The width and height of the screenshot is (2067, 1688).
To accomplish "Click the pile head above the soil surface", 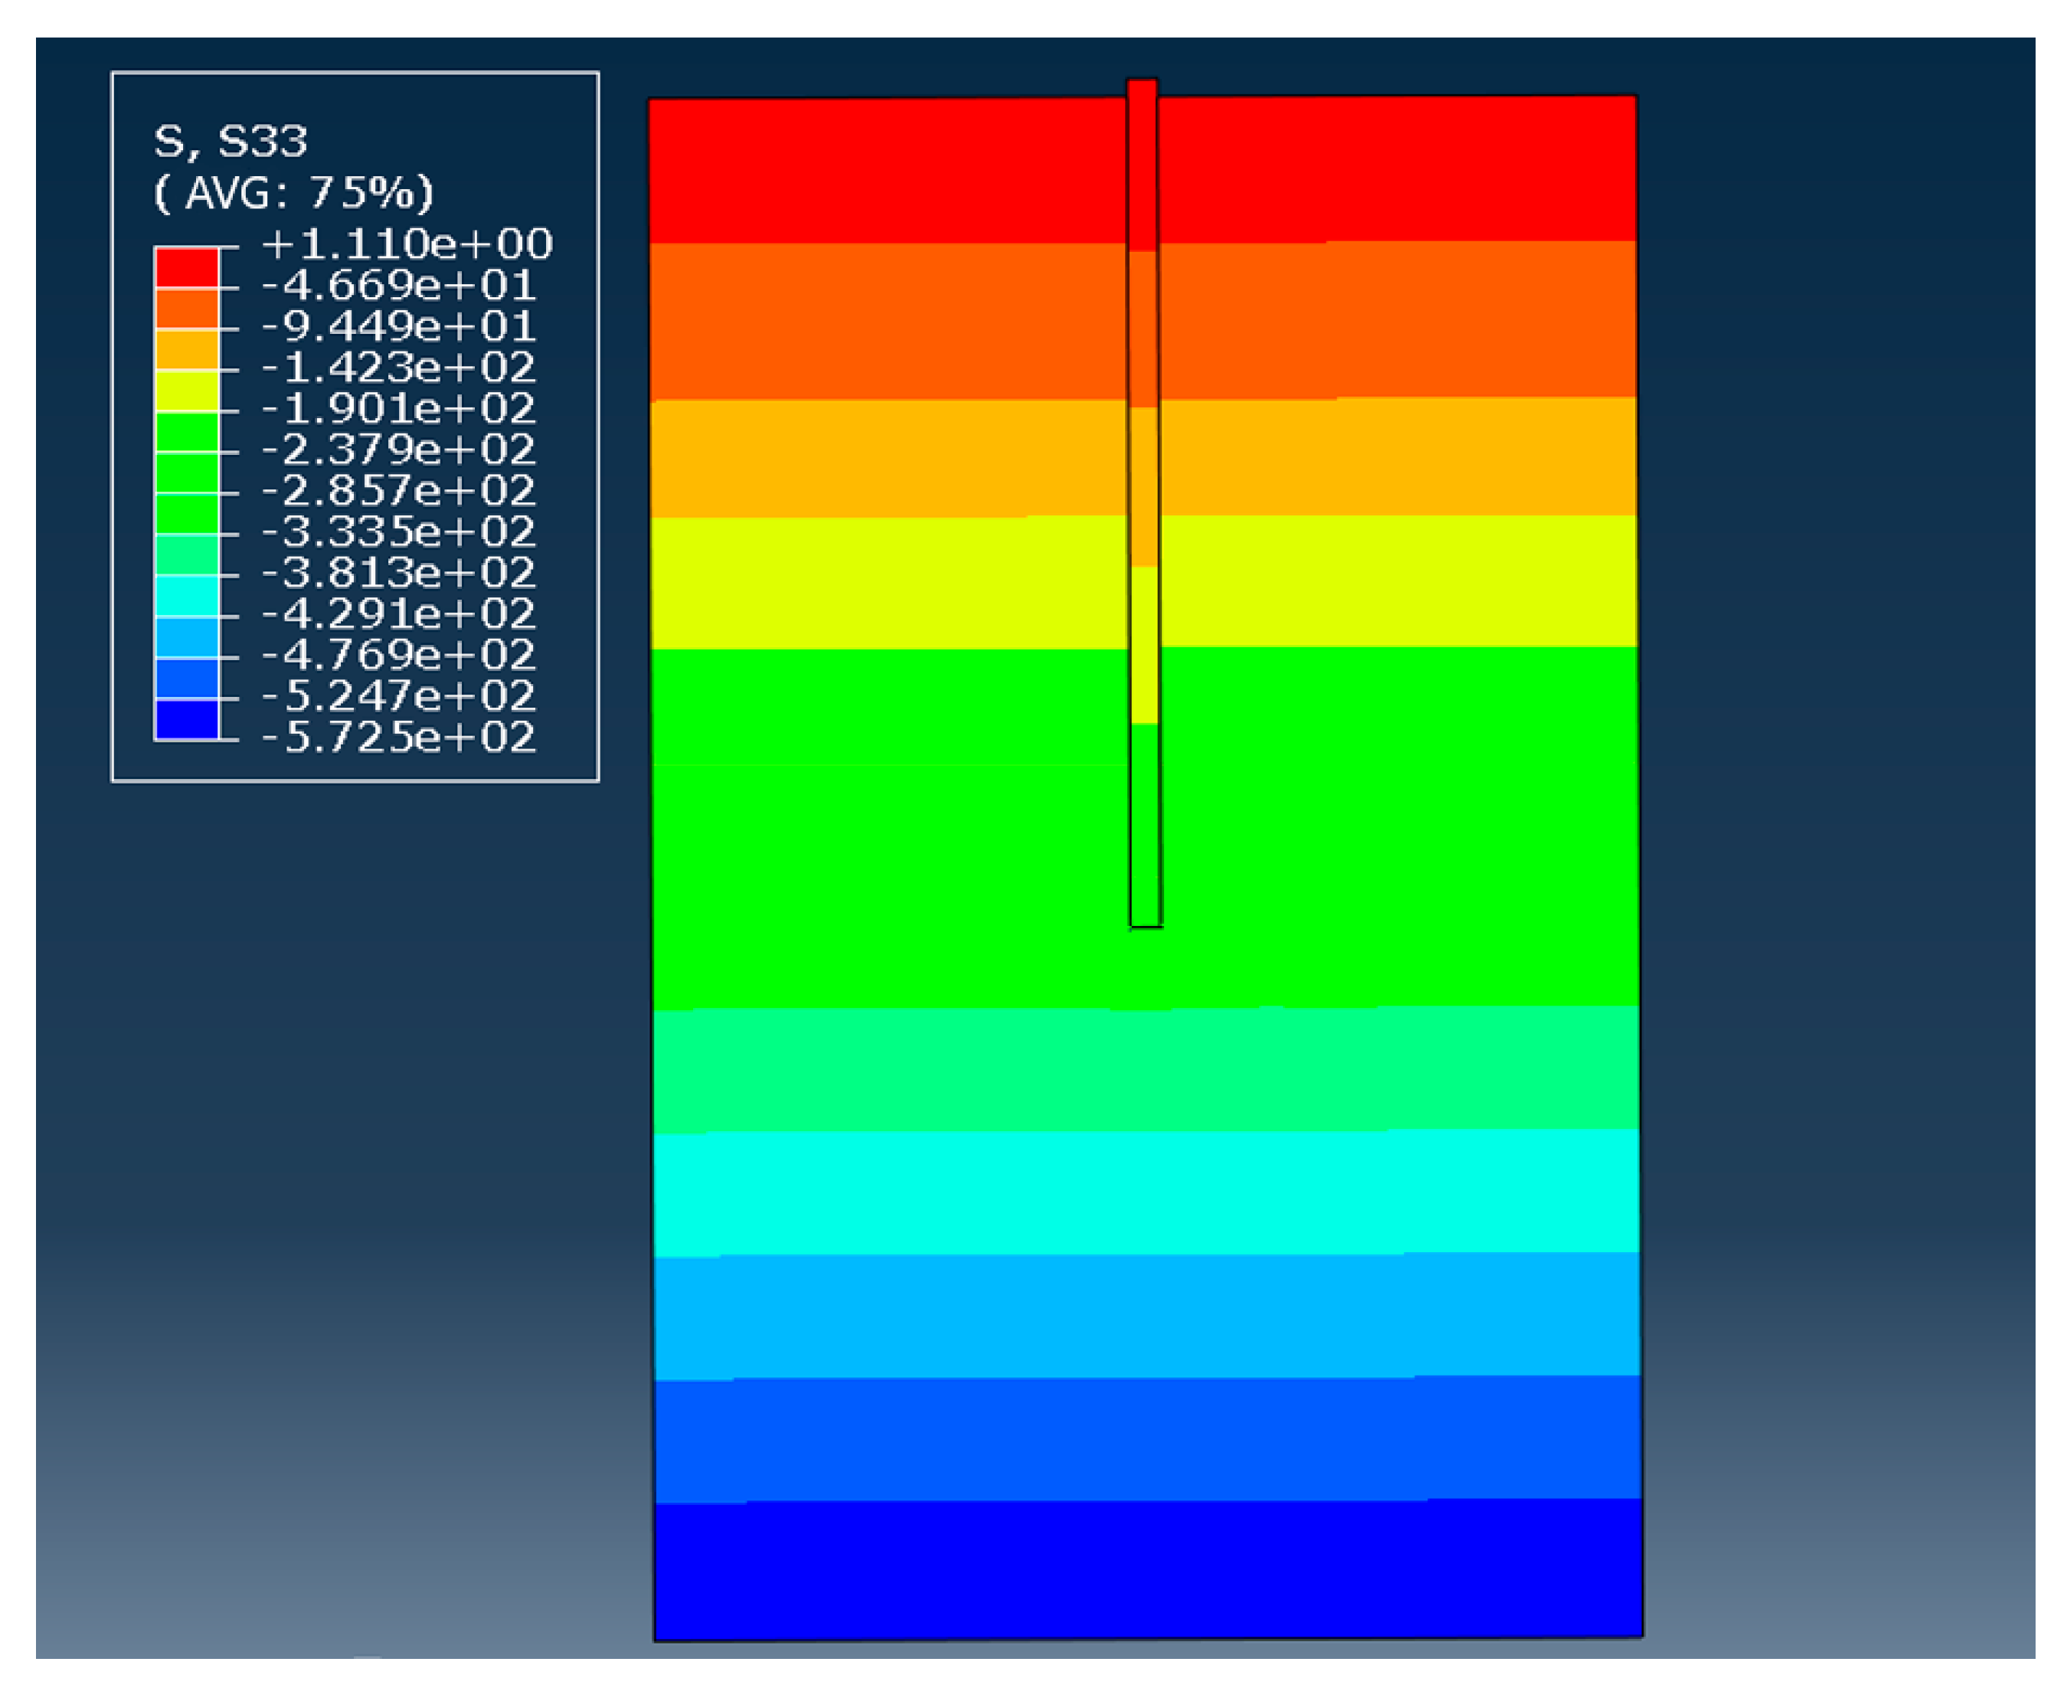I will point(1141,89).
